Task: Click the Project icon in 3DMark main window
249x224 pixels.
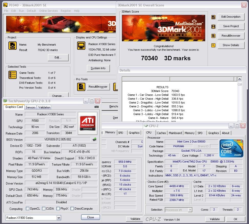Action: (x=12, y=46)
